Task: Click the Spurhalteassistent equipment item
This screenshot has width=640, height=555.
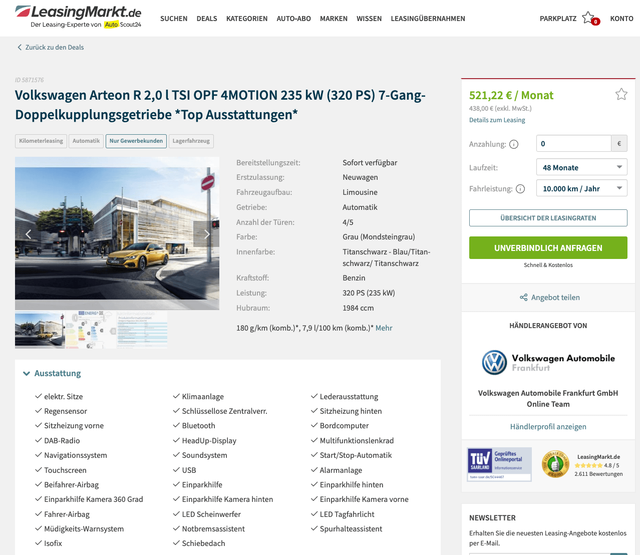Action: (351, 529)
